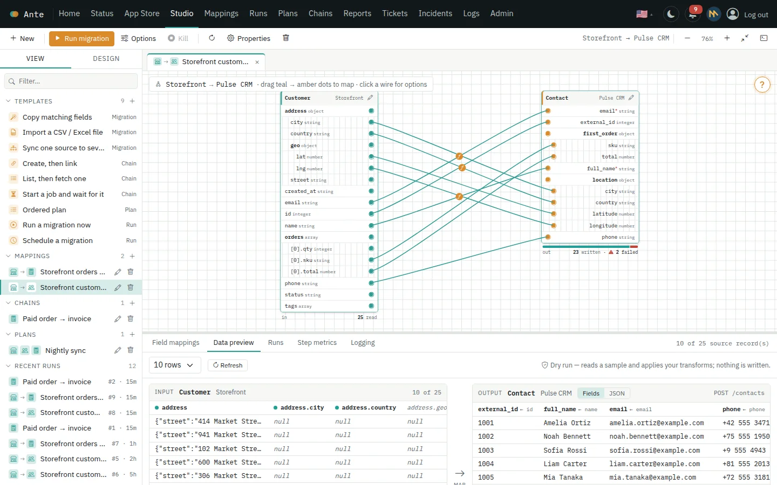Image resolution: width=777 pixels, height=485 pixels.
Task: Add a new plan with plus
Action: 132,335
